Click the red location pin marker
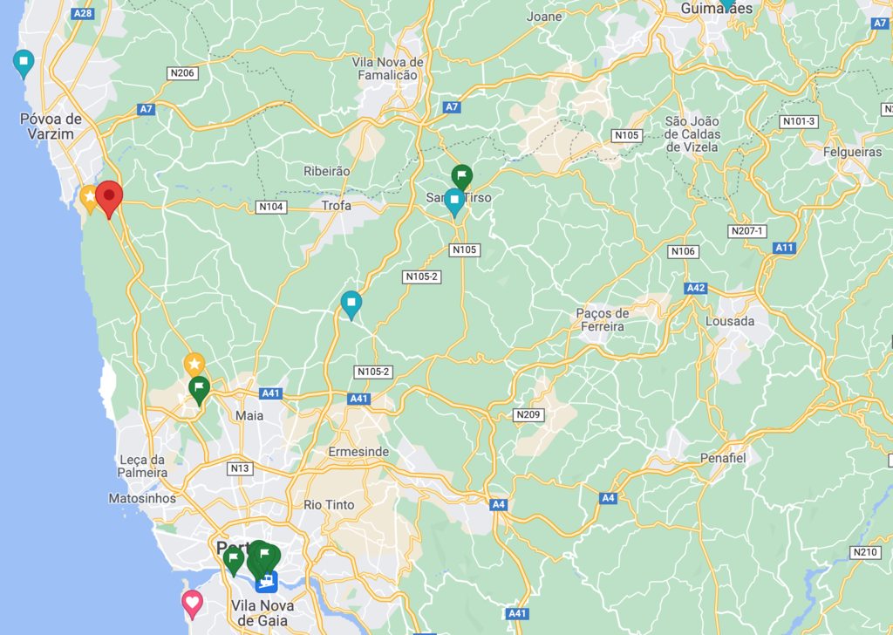Screen dimensions: 893x635 [x=109, y=200]
